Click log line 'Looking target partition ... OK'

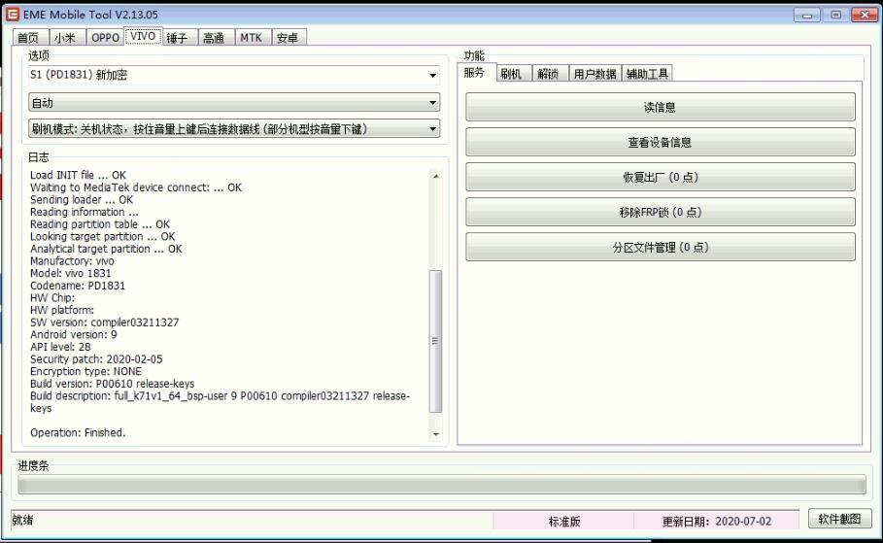(103, 237)
